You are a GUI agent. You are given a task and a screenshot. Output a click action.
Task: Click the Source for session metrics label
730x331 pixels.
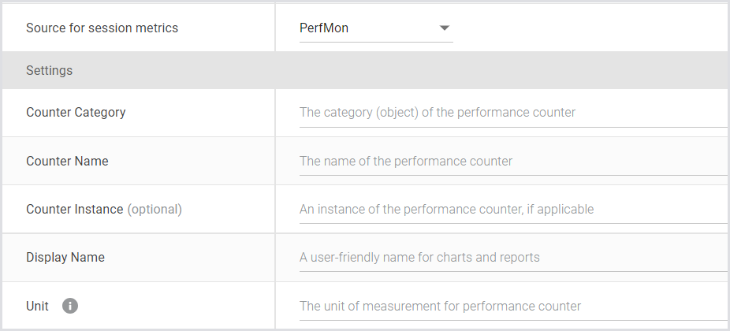[x=102, y=28]
